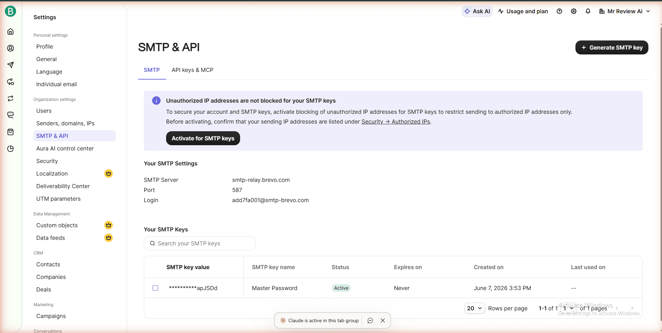Open Aura AI control center
This screenshot has height=333, width=662.
click(x=65, y=148)
